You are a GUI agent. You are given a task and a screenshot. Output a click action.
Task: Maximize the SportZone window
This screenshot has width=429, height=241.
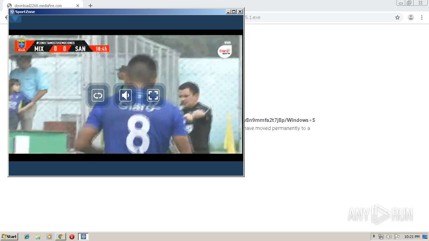click(234, 12)
